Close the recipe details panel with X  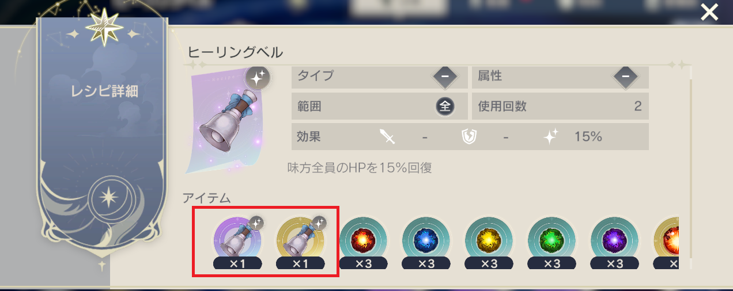point(709,12)
